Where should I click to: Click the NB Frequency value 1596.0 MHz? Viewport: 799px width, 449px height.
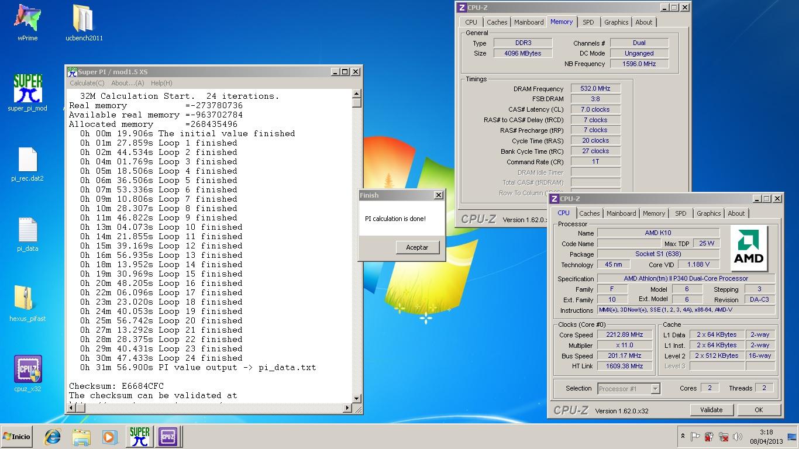coord(639,64)
